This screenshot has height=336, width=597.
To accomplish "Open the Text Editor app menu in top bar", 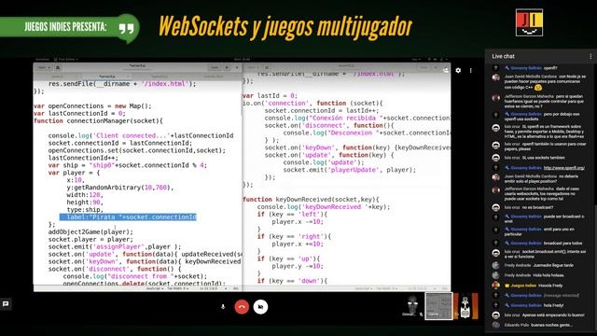I will click(66, 59).
